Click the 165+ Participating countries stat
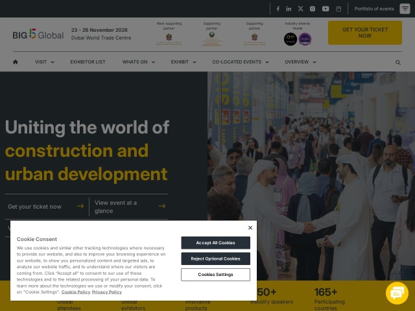The width and height of the screenshot is (415, 311). click(329, 299)
